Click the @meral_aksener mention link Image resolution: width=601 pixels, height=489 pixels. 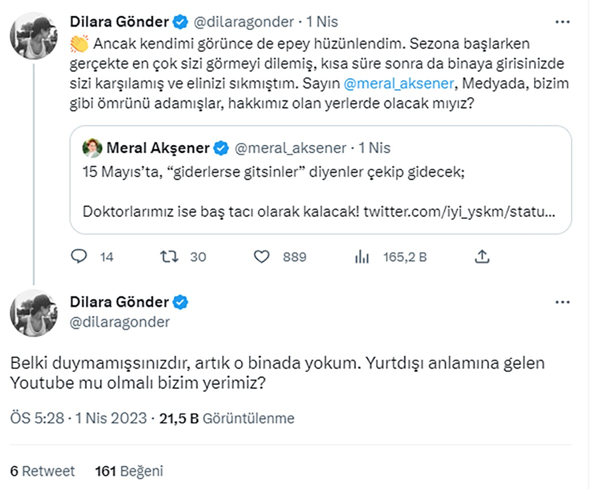coord(399,83)
